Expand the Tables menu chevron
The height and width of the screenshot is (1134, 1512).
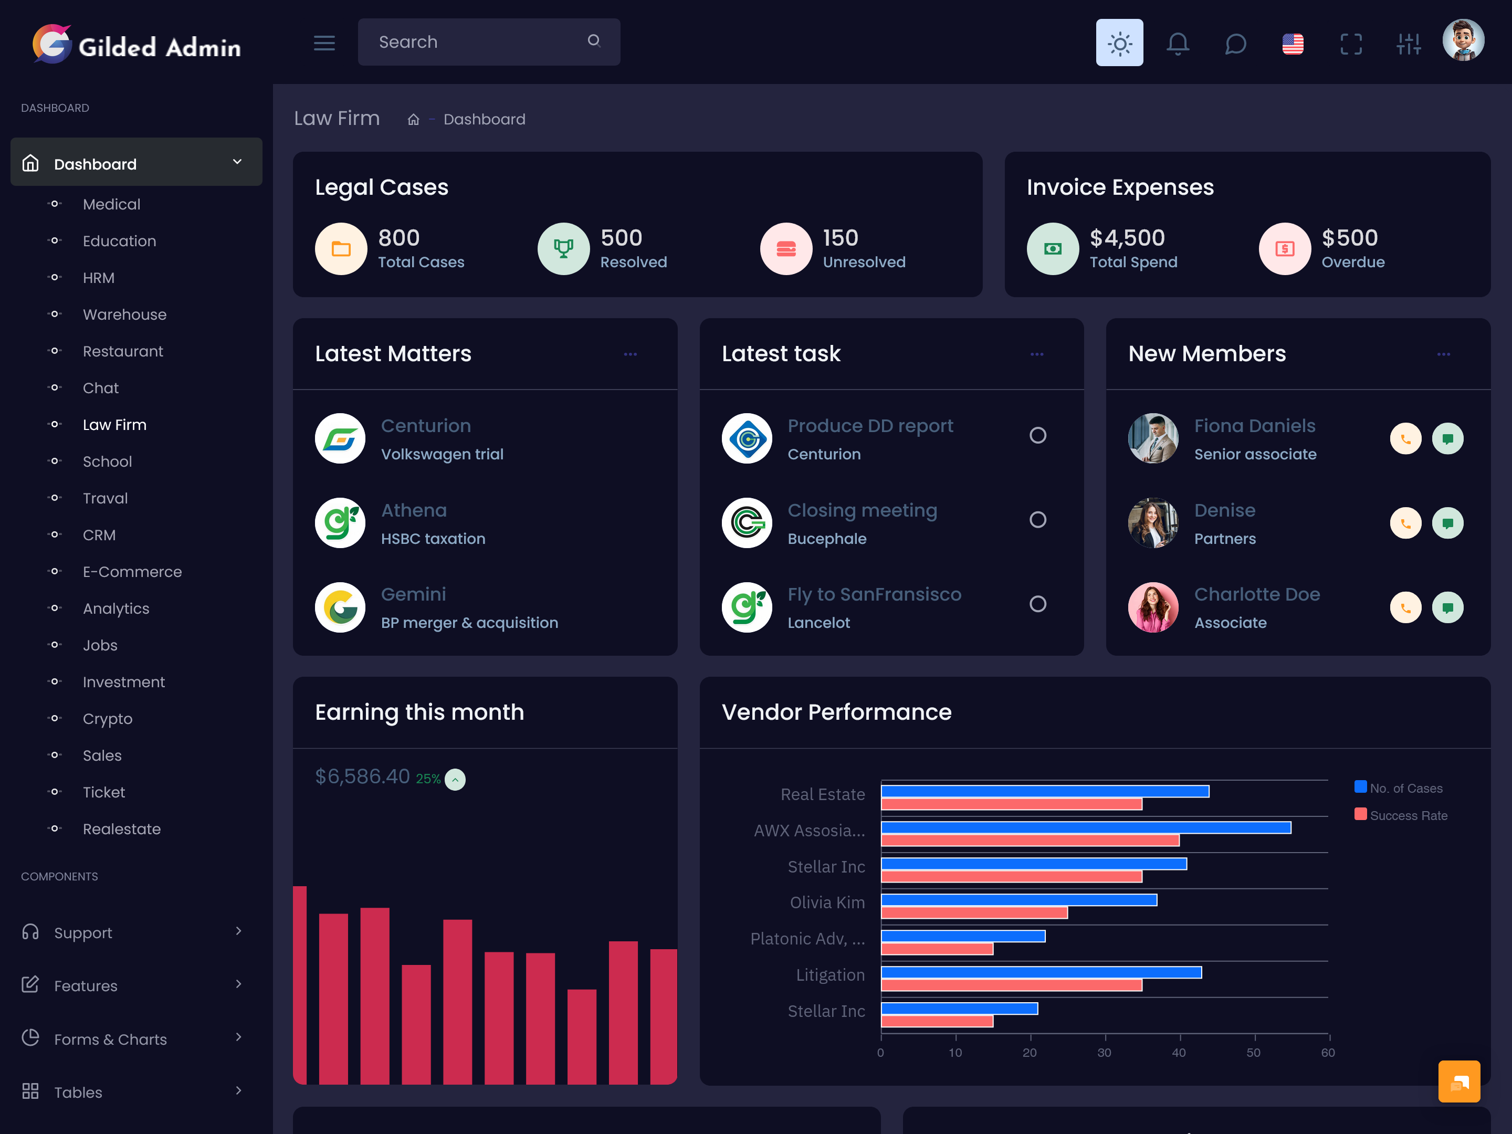coord(238,1090)
